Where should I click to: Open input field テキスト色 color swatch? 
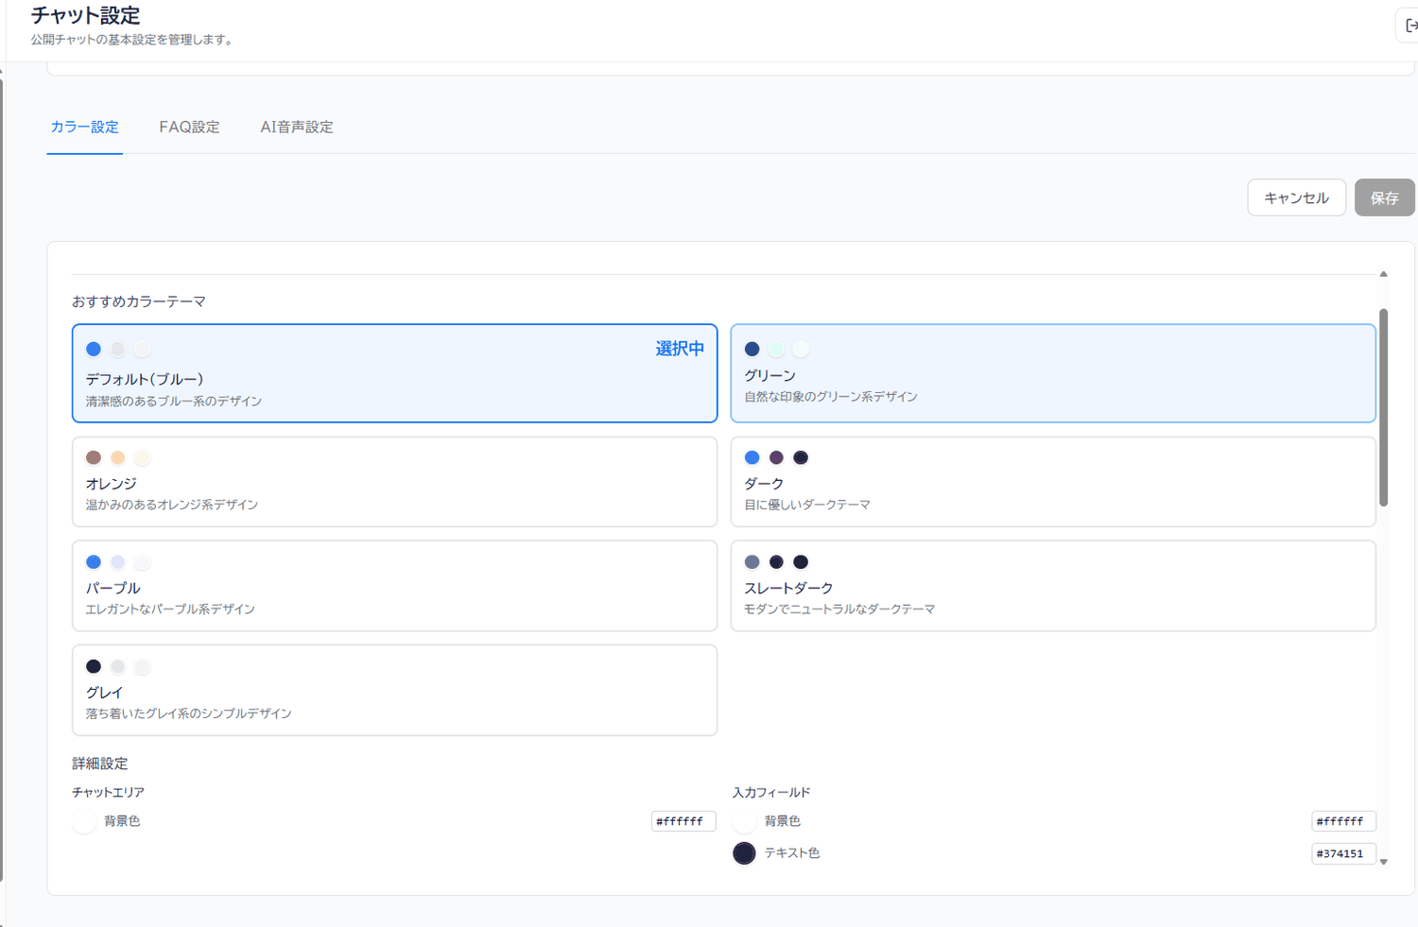pos(744,853)
